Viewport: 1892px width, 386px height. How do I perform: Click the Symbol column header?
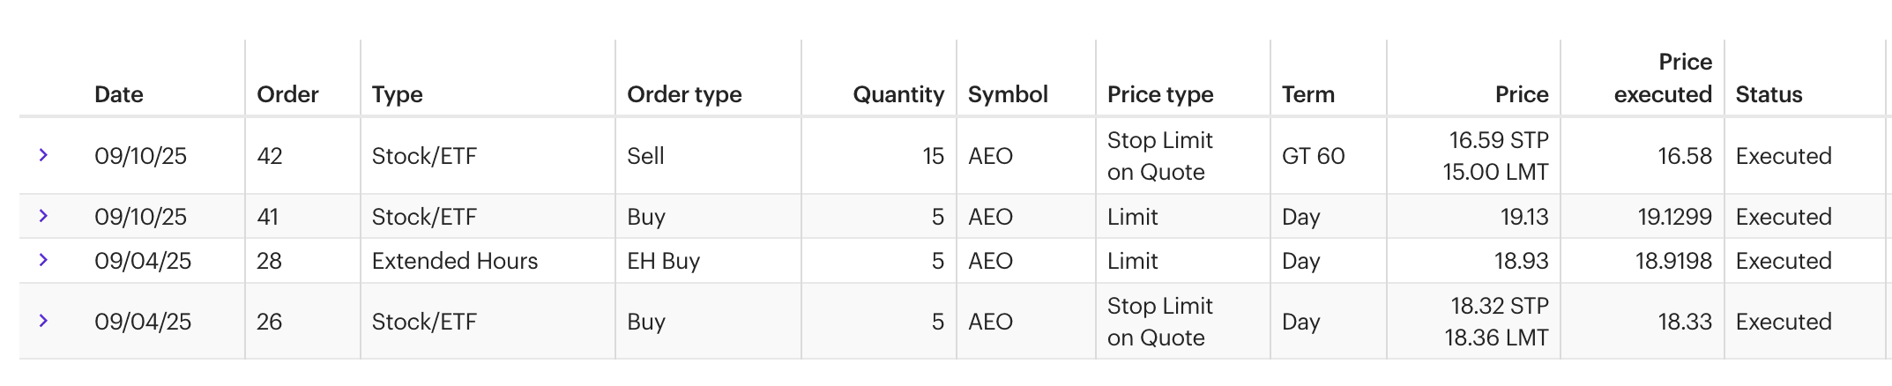click(x=1008, y=94)
